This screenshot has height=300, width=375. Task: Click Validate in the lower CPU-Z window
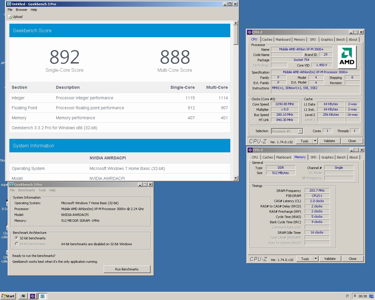(x=330, y=259)
